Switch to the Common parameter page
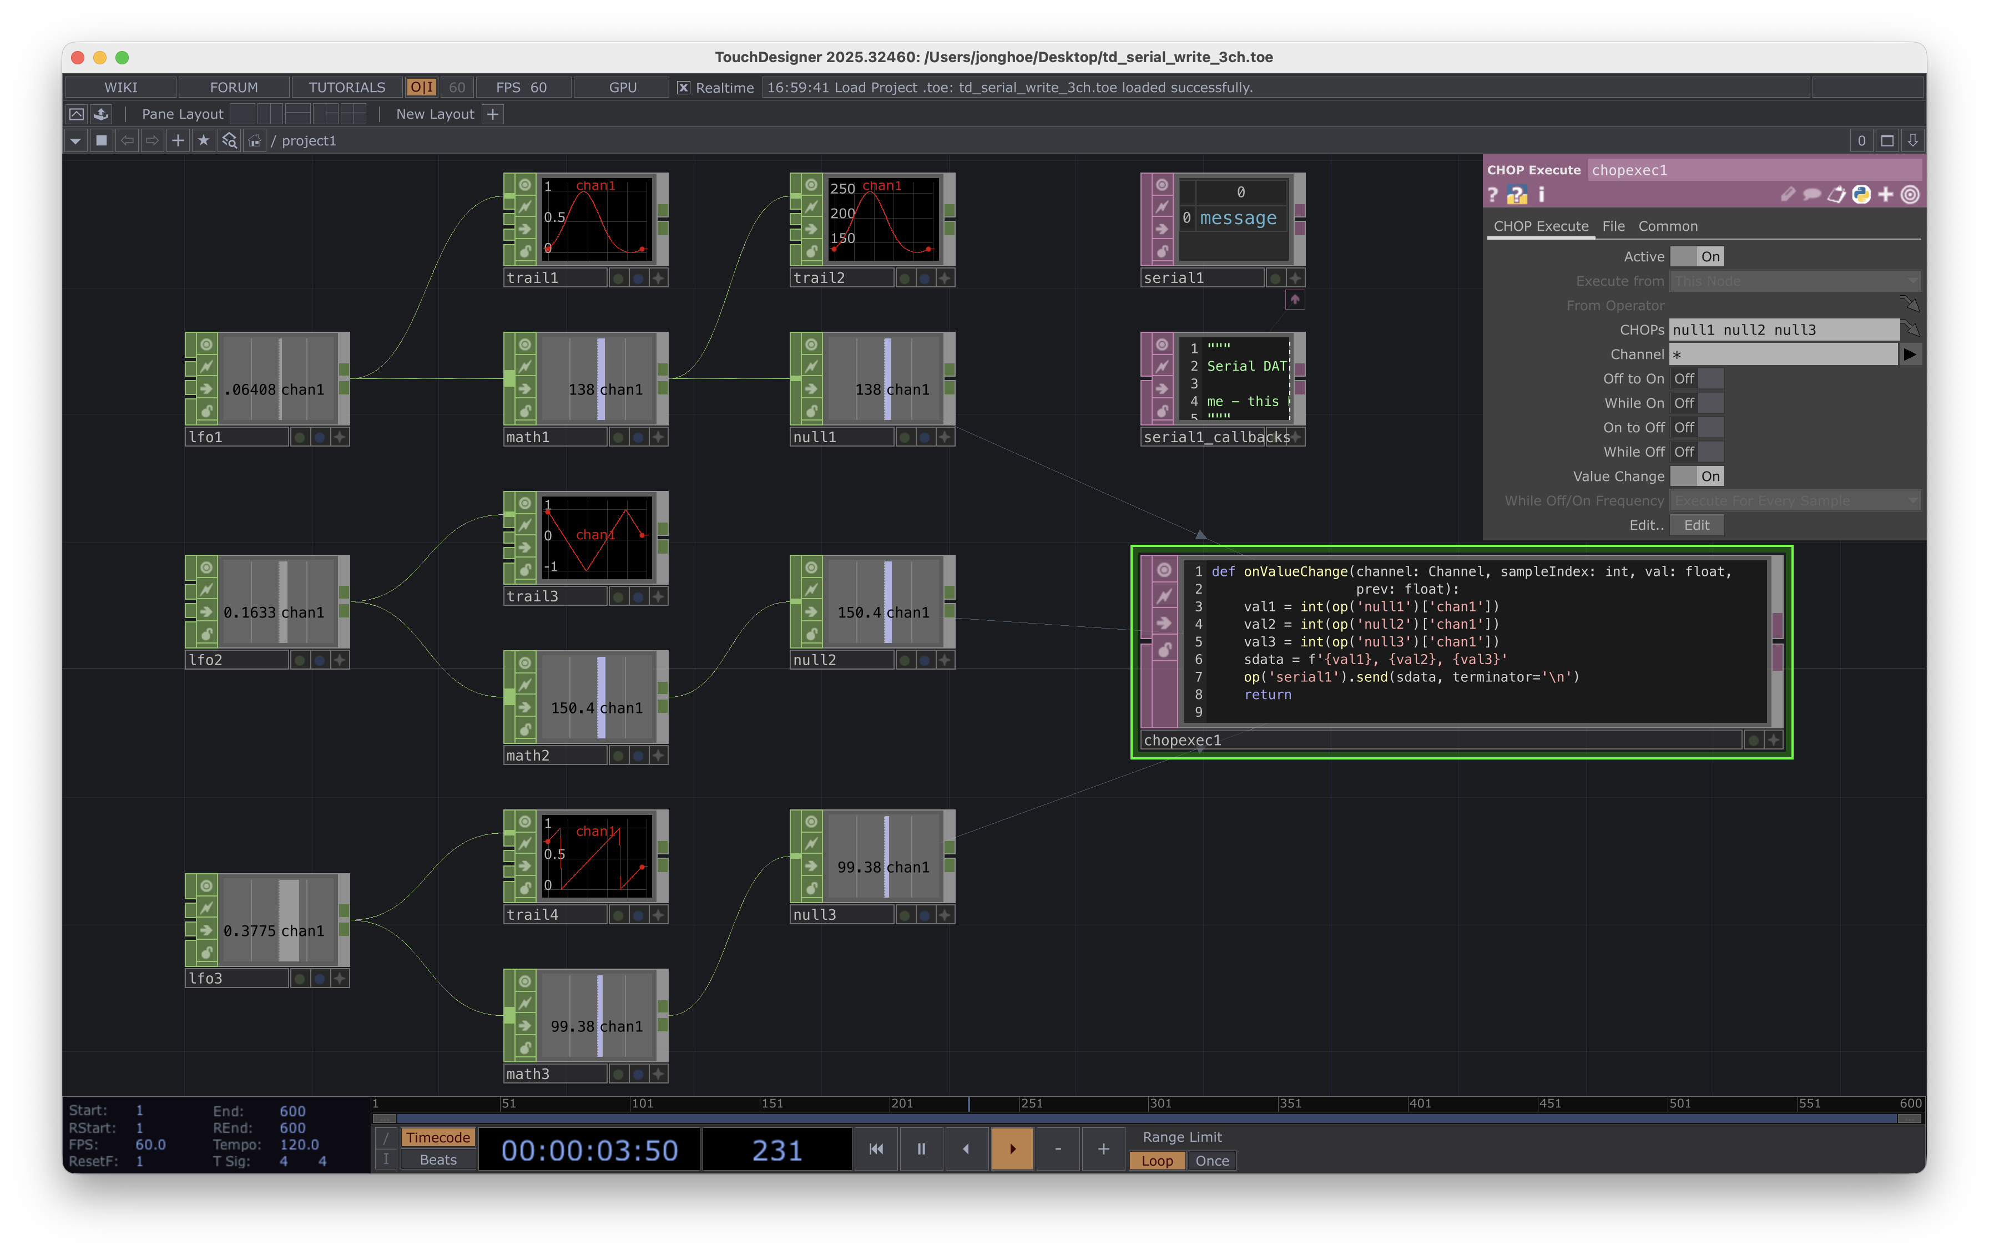1989x1256 pixels. pos(1668,226)
